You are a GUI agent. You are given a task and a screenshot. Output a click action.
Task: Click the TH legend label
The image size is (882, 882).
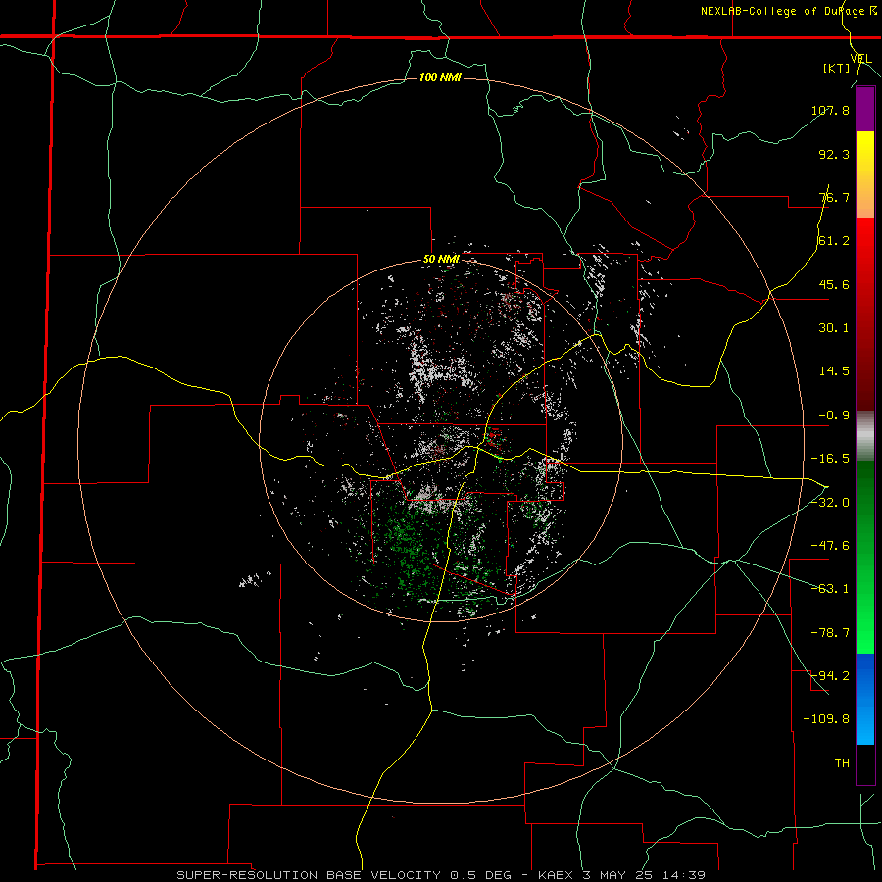tap(842, 763)
